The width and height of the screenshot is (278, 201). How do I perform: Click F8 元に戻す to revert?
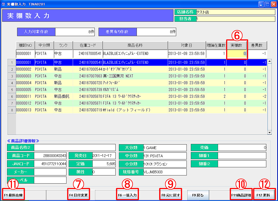coord(170,195)
